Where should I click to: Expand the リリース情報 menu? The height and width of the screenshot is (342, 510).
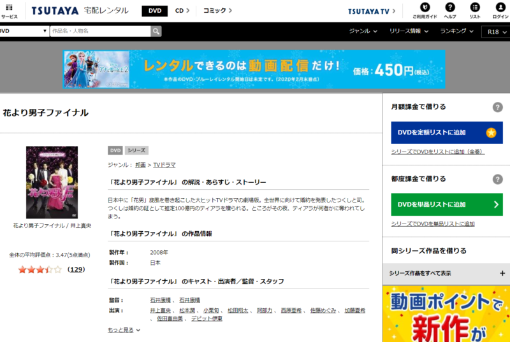(x=409, y=31)
